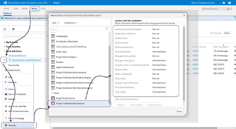Choose Add to team favorites menu entry
The image size is (236, 129).
click(18, 111)
